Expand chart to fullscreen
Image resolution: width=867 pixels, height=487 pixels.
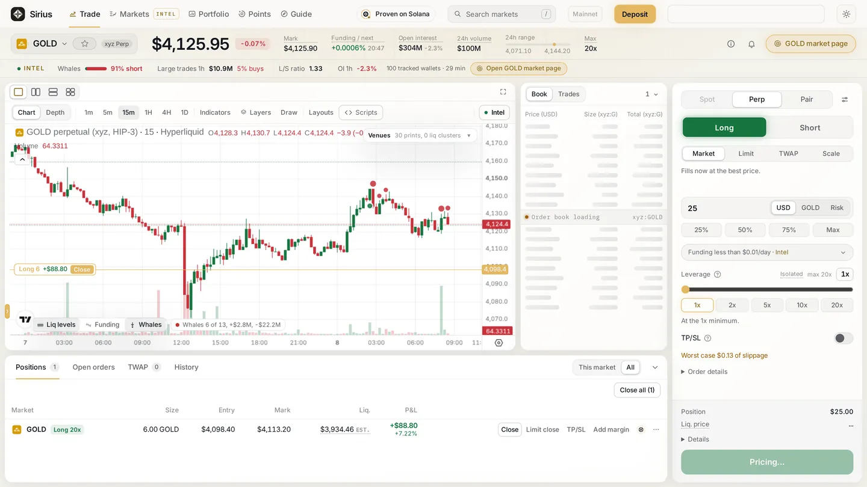[x=503, y=92]
